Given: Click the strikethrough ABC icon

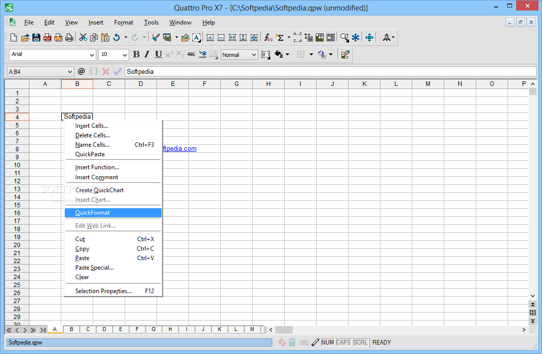Looking at the screenshot, I should [x=191, y=54].
